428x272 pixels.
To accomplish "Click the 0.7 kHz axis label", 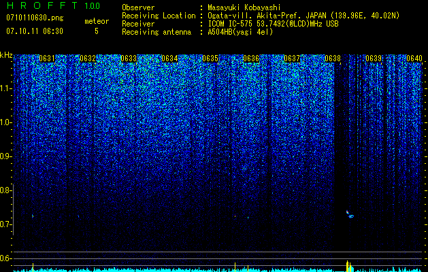I will pos(5,224).
